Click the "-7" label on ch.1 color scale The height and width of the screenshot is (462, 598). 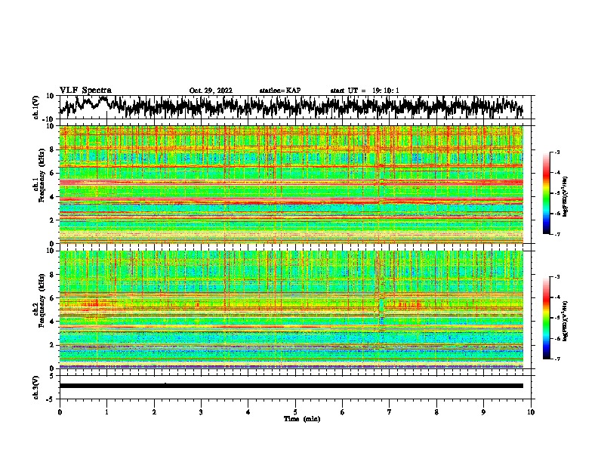[x=557, y=234]
